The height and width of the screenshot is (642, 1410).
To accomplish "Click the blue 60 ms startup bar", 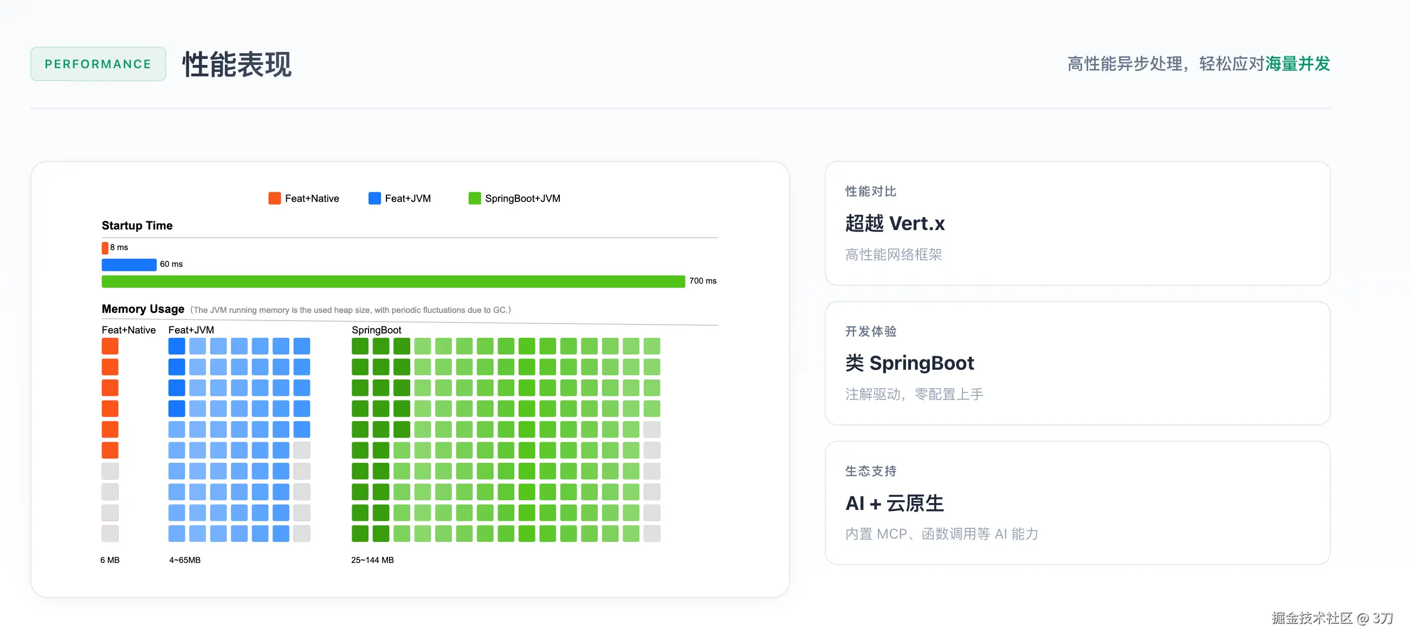I will (128, 265).
